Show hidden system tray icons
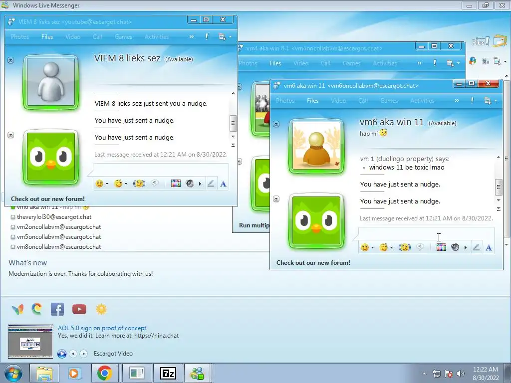 [x=424, y=374]
